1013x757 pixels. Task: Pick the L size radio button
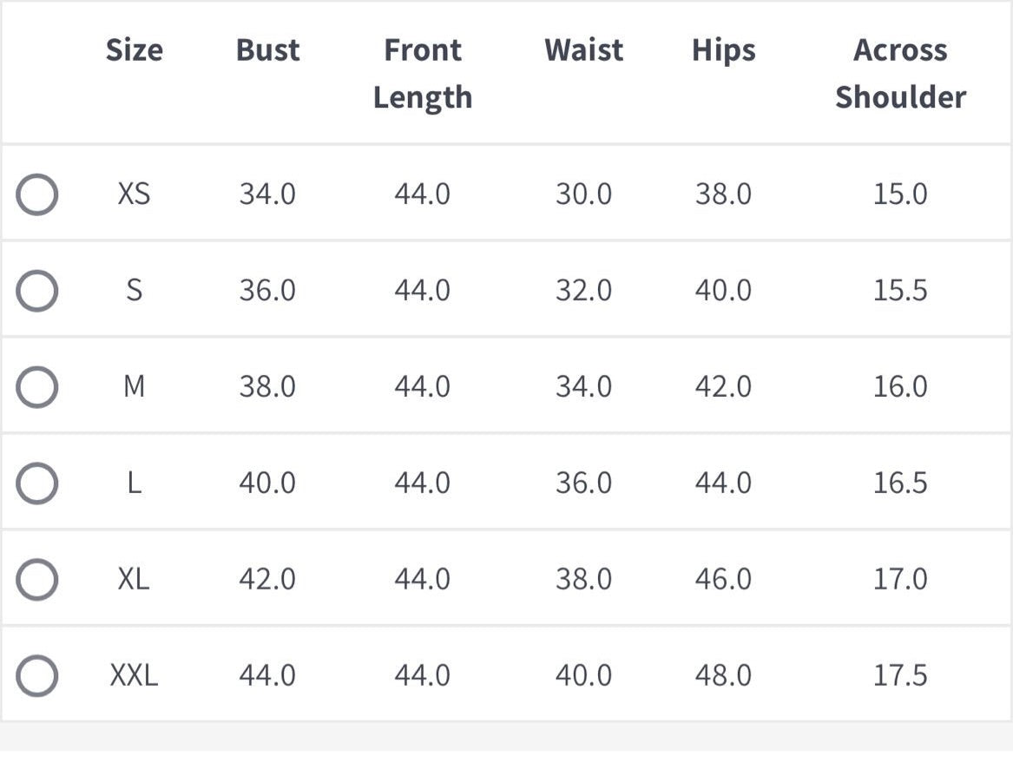point(36,484)
